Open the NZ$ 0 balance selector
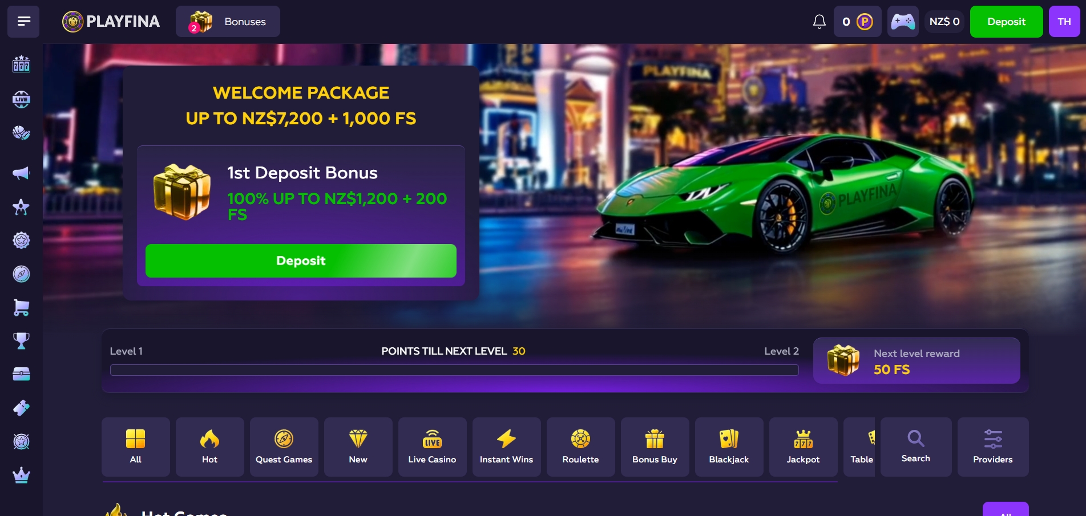Image resolution: width=1086 pixels, height=516 pixels. point(944,22)
